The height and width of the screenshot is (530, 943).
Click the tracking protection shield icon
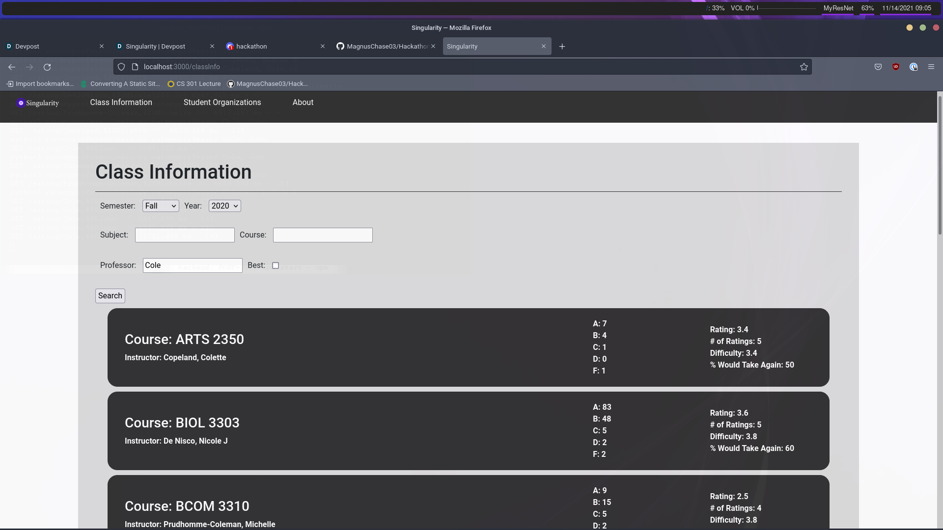121,67
